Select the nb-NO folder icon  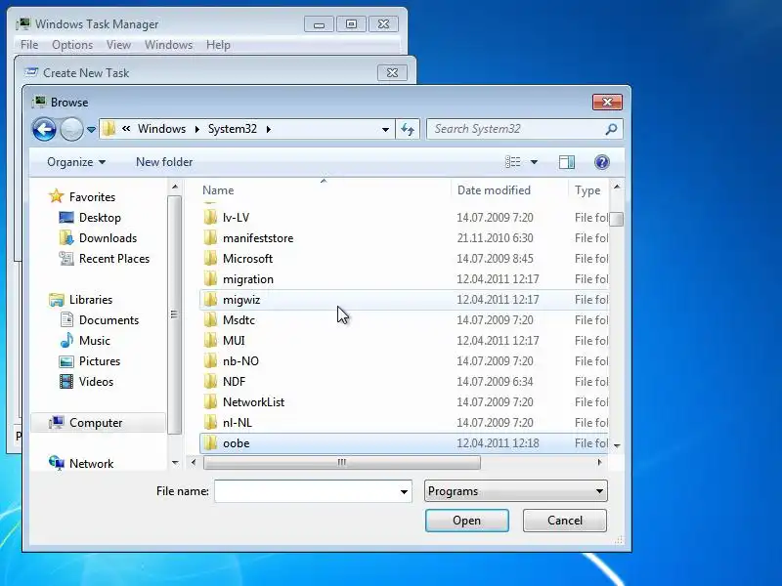210,361
